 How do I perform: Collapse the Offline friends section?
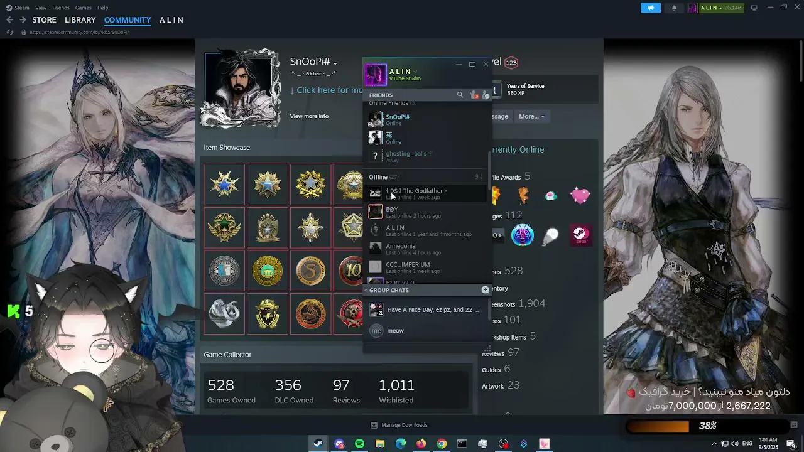384,177
